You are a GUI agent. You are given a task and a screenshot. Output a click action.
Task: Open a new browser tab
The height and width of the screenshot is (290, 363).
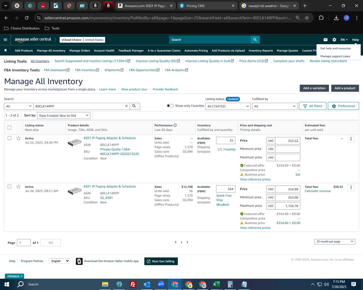click(305, 6)
